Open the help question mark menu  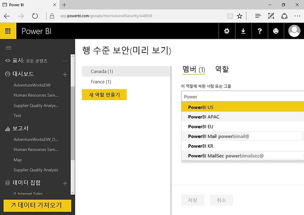[260, 31]
